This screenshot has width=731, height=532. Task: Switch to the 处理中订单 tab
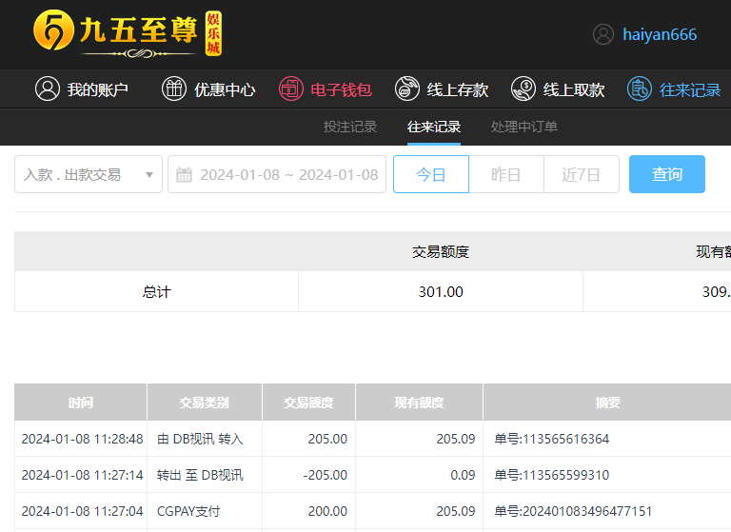click(524, 127)
